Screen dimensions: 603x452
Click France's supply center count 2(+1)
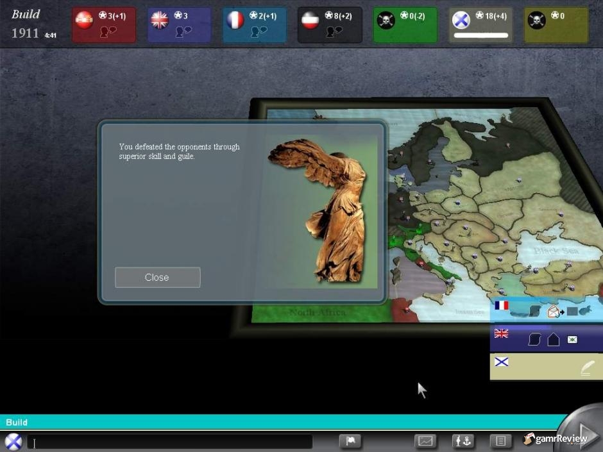coord(263,16)
